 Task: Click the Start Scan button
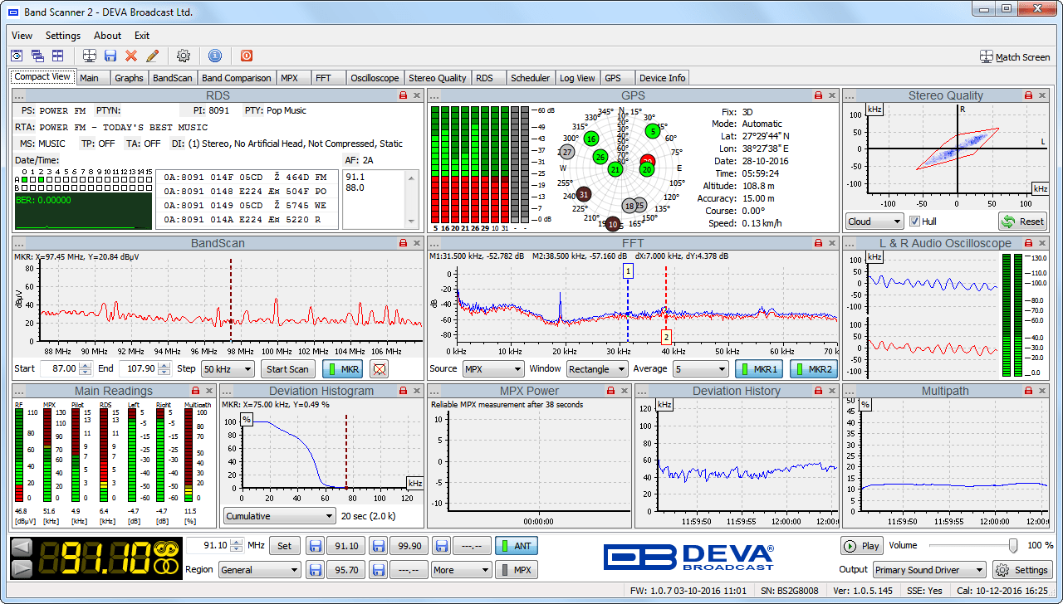(288, 369)
